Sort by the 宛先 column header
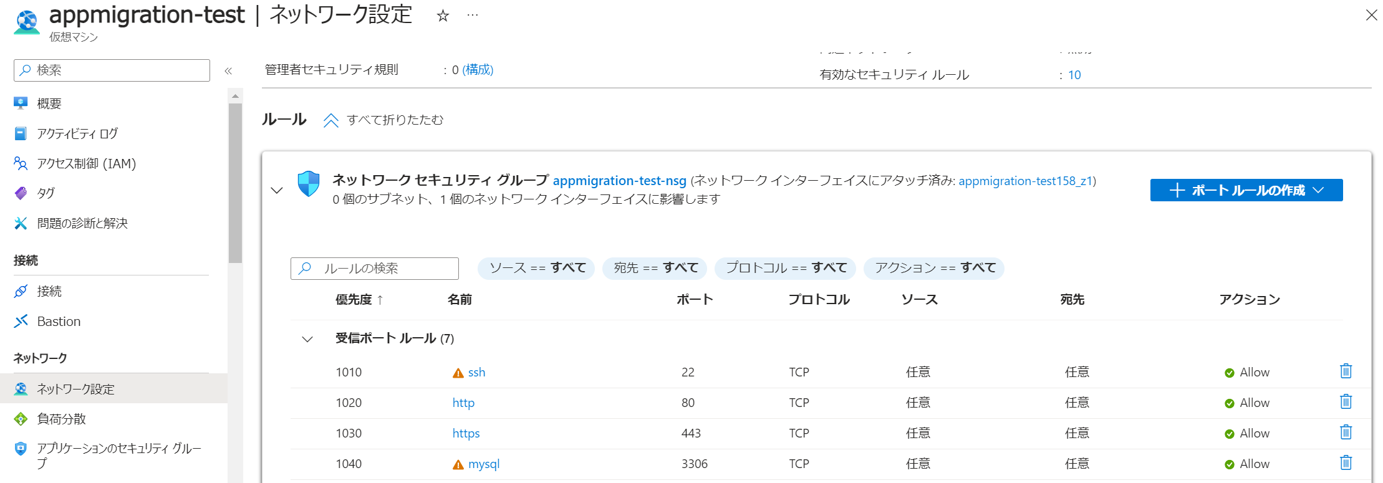1383x483 pixels. tap(1072, 300)
